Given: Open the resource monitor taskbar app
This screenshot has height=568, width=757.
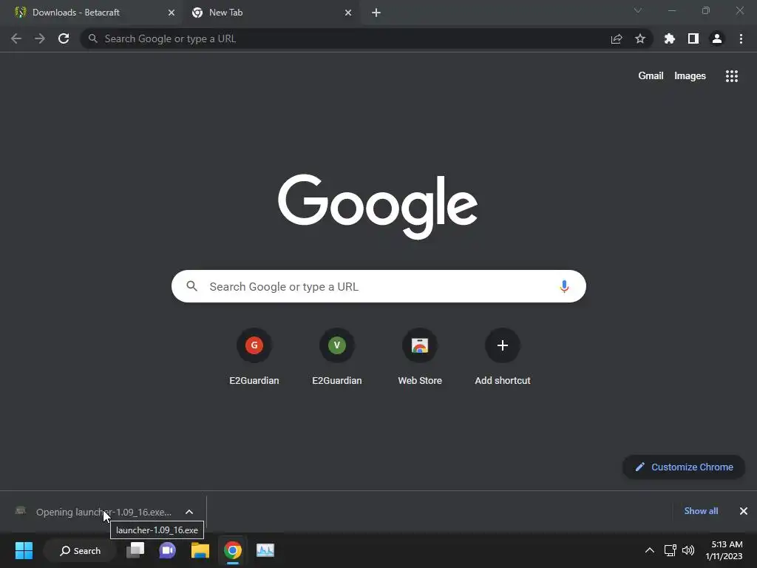Looking at the screenshot, I should click(x=265, y=550).
